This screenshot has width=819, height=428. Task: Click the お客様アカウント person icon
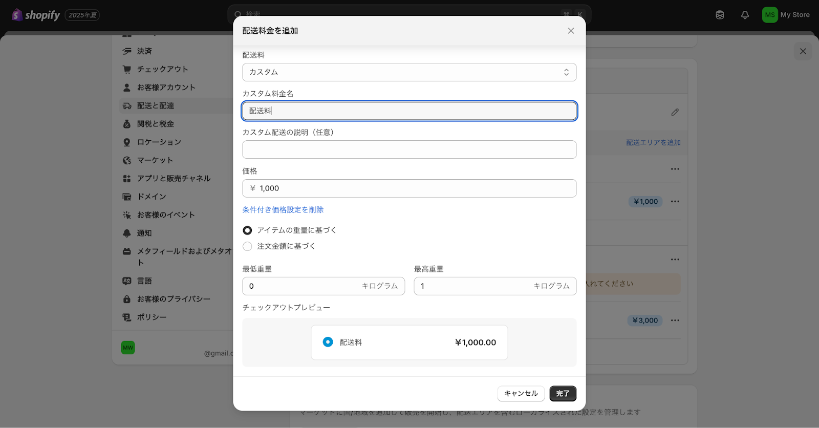click(127, 88)
